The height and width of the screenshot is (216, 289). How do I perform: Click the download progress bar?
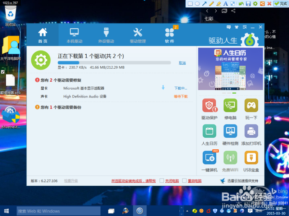click(114, 62)
